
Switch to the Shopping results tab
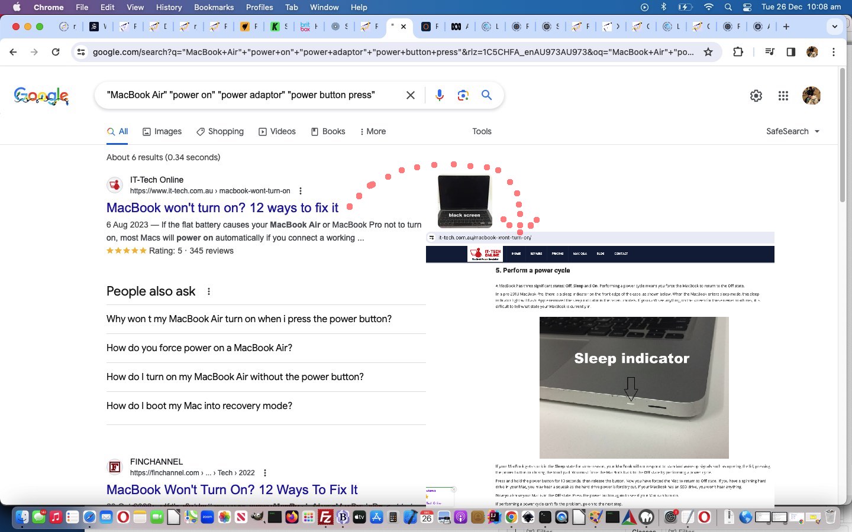click(220, 131)
